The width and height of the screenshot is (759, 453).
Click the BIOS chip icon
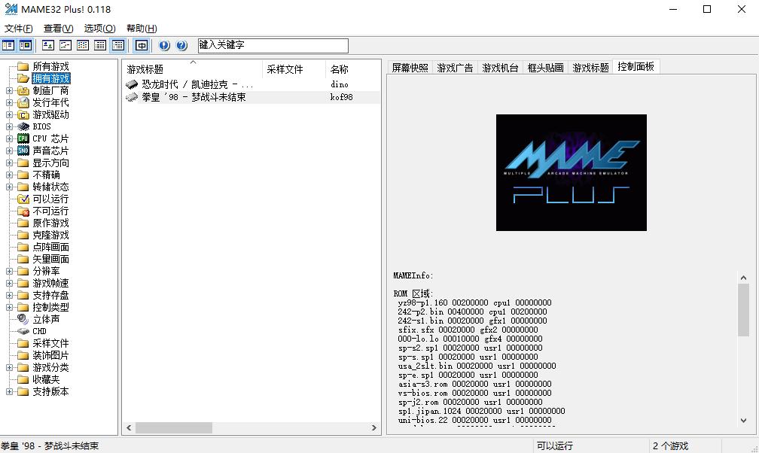[23, 127]
